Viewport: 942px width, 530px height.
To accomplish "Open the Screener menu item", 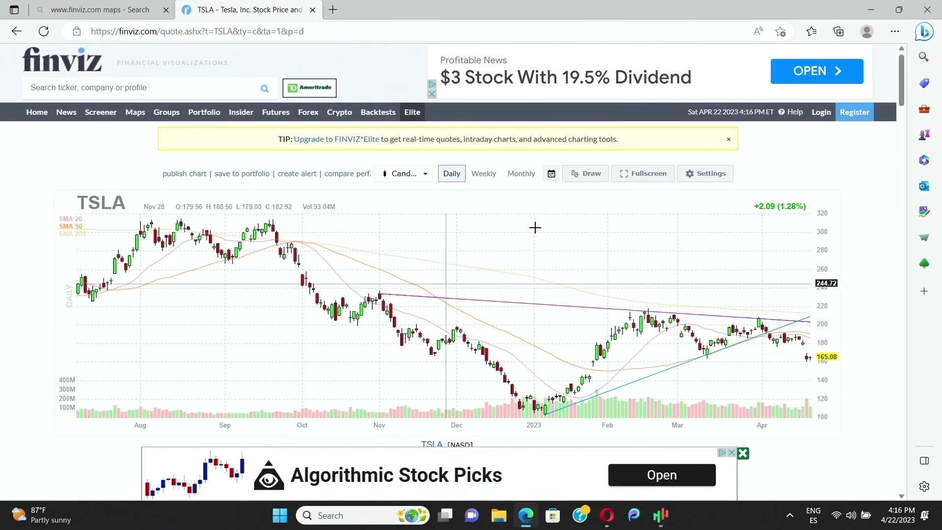I will tap(101, 112).
